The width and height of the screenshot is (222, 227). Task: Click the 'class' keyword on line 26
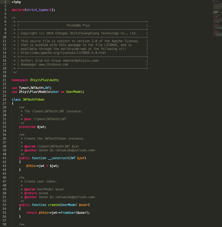16,100
